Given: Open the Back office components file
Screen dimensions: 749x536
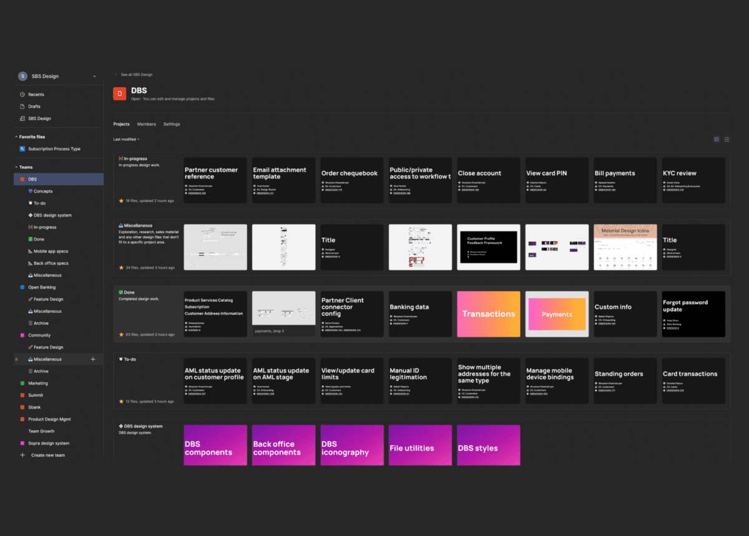Looking at the screenshot, I should click(x=284, y=445).
